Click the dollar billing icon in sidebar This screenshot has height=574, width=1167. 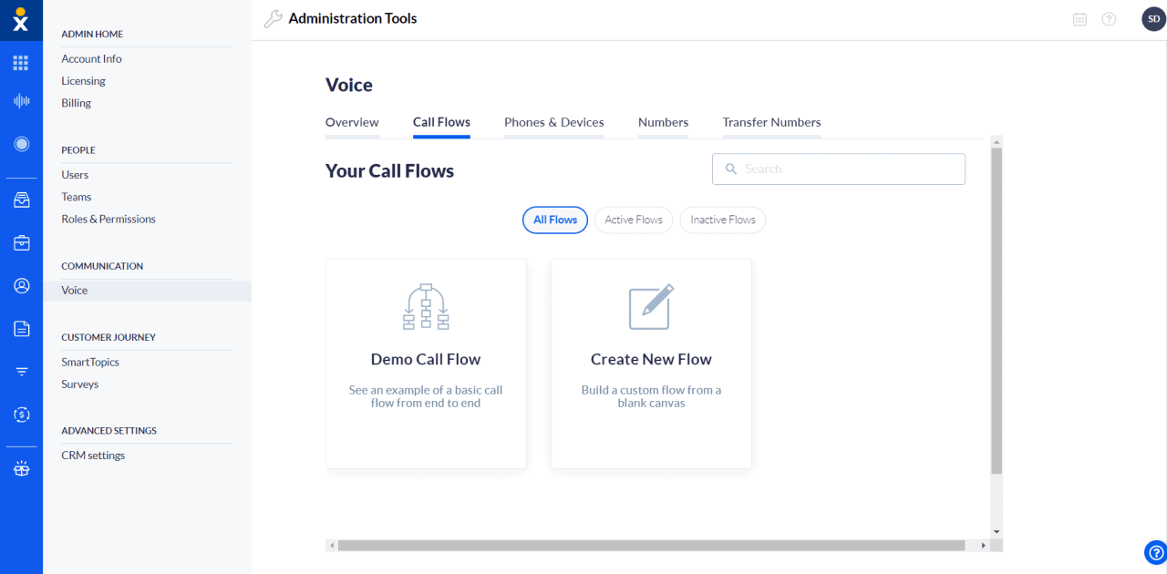click(21, 414)
